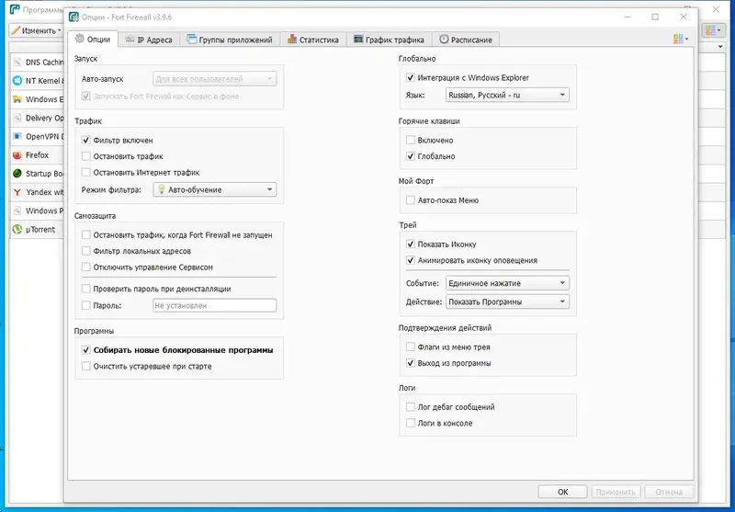The image size is (735, 512).
Task: Click the Firefox icon in programs list
Action: coord(17,155)
